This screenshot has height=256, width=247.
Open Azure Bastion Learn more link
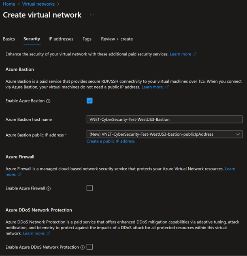[x=153, y=87]
